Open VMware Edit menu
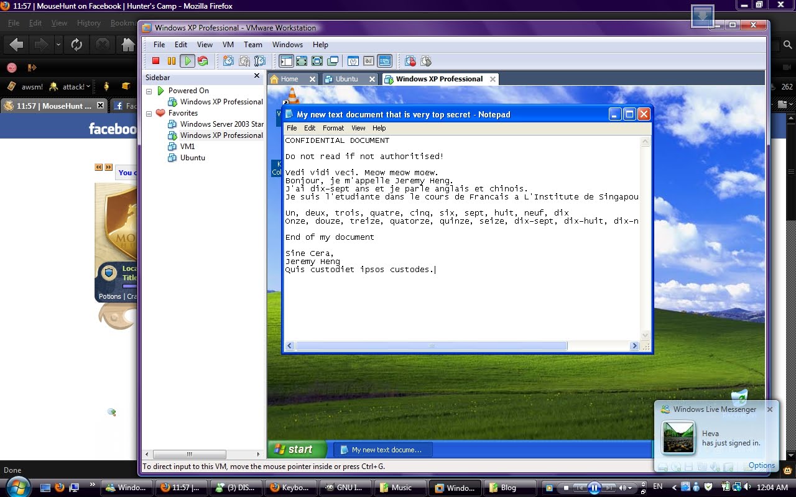Viewport: 796px width, 497px height. tap(181, 45)
